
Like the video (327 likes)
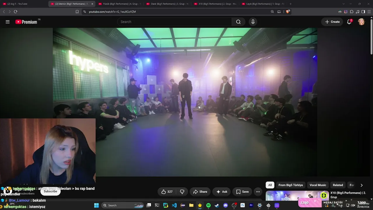[167, 192]
